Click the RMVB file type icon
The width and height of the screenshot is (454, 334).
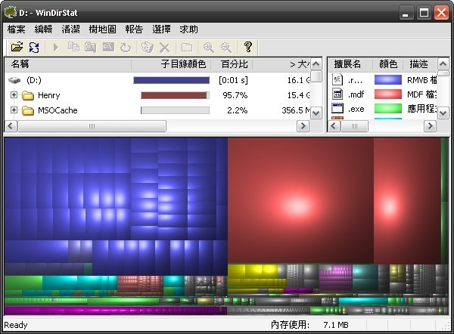tap(337, 79)
